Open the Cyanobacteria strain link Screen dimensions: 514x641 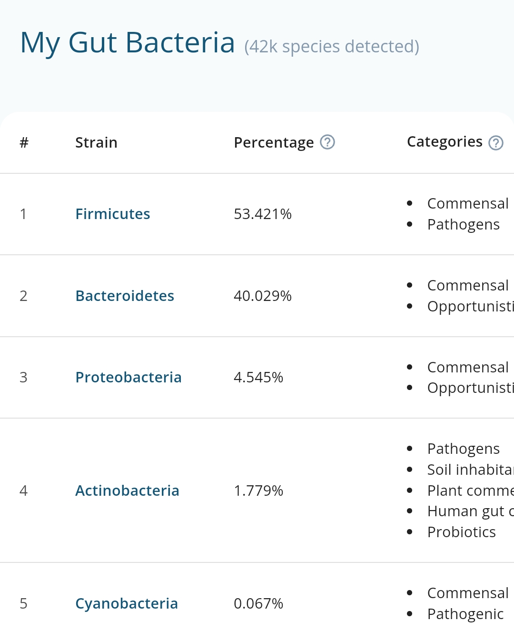point(127,603)
